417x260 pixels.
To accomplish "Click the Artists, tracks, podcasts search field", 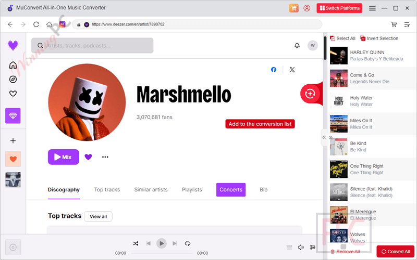I will tap(92, 45).
